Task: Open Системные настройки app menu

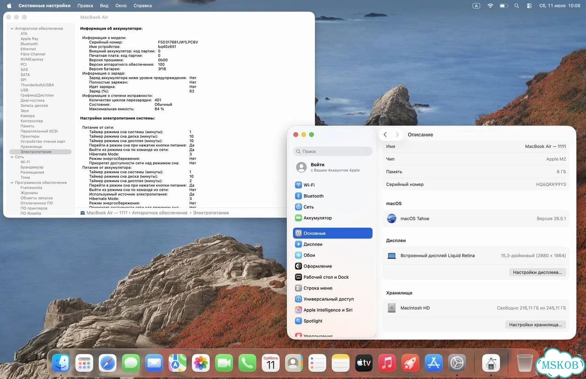Action: coord(44,5)
